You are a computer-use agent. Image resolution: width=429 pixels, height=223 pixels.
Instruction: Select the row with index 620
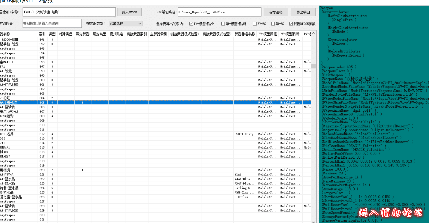point(42,170)
